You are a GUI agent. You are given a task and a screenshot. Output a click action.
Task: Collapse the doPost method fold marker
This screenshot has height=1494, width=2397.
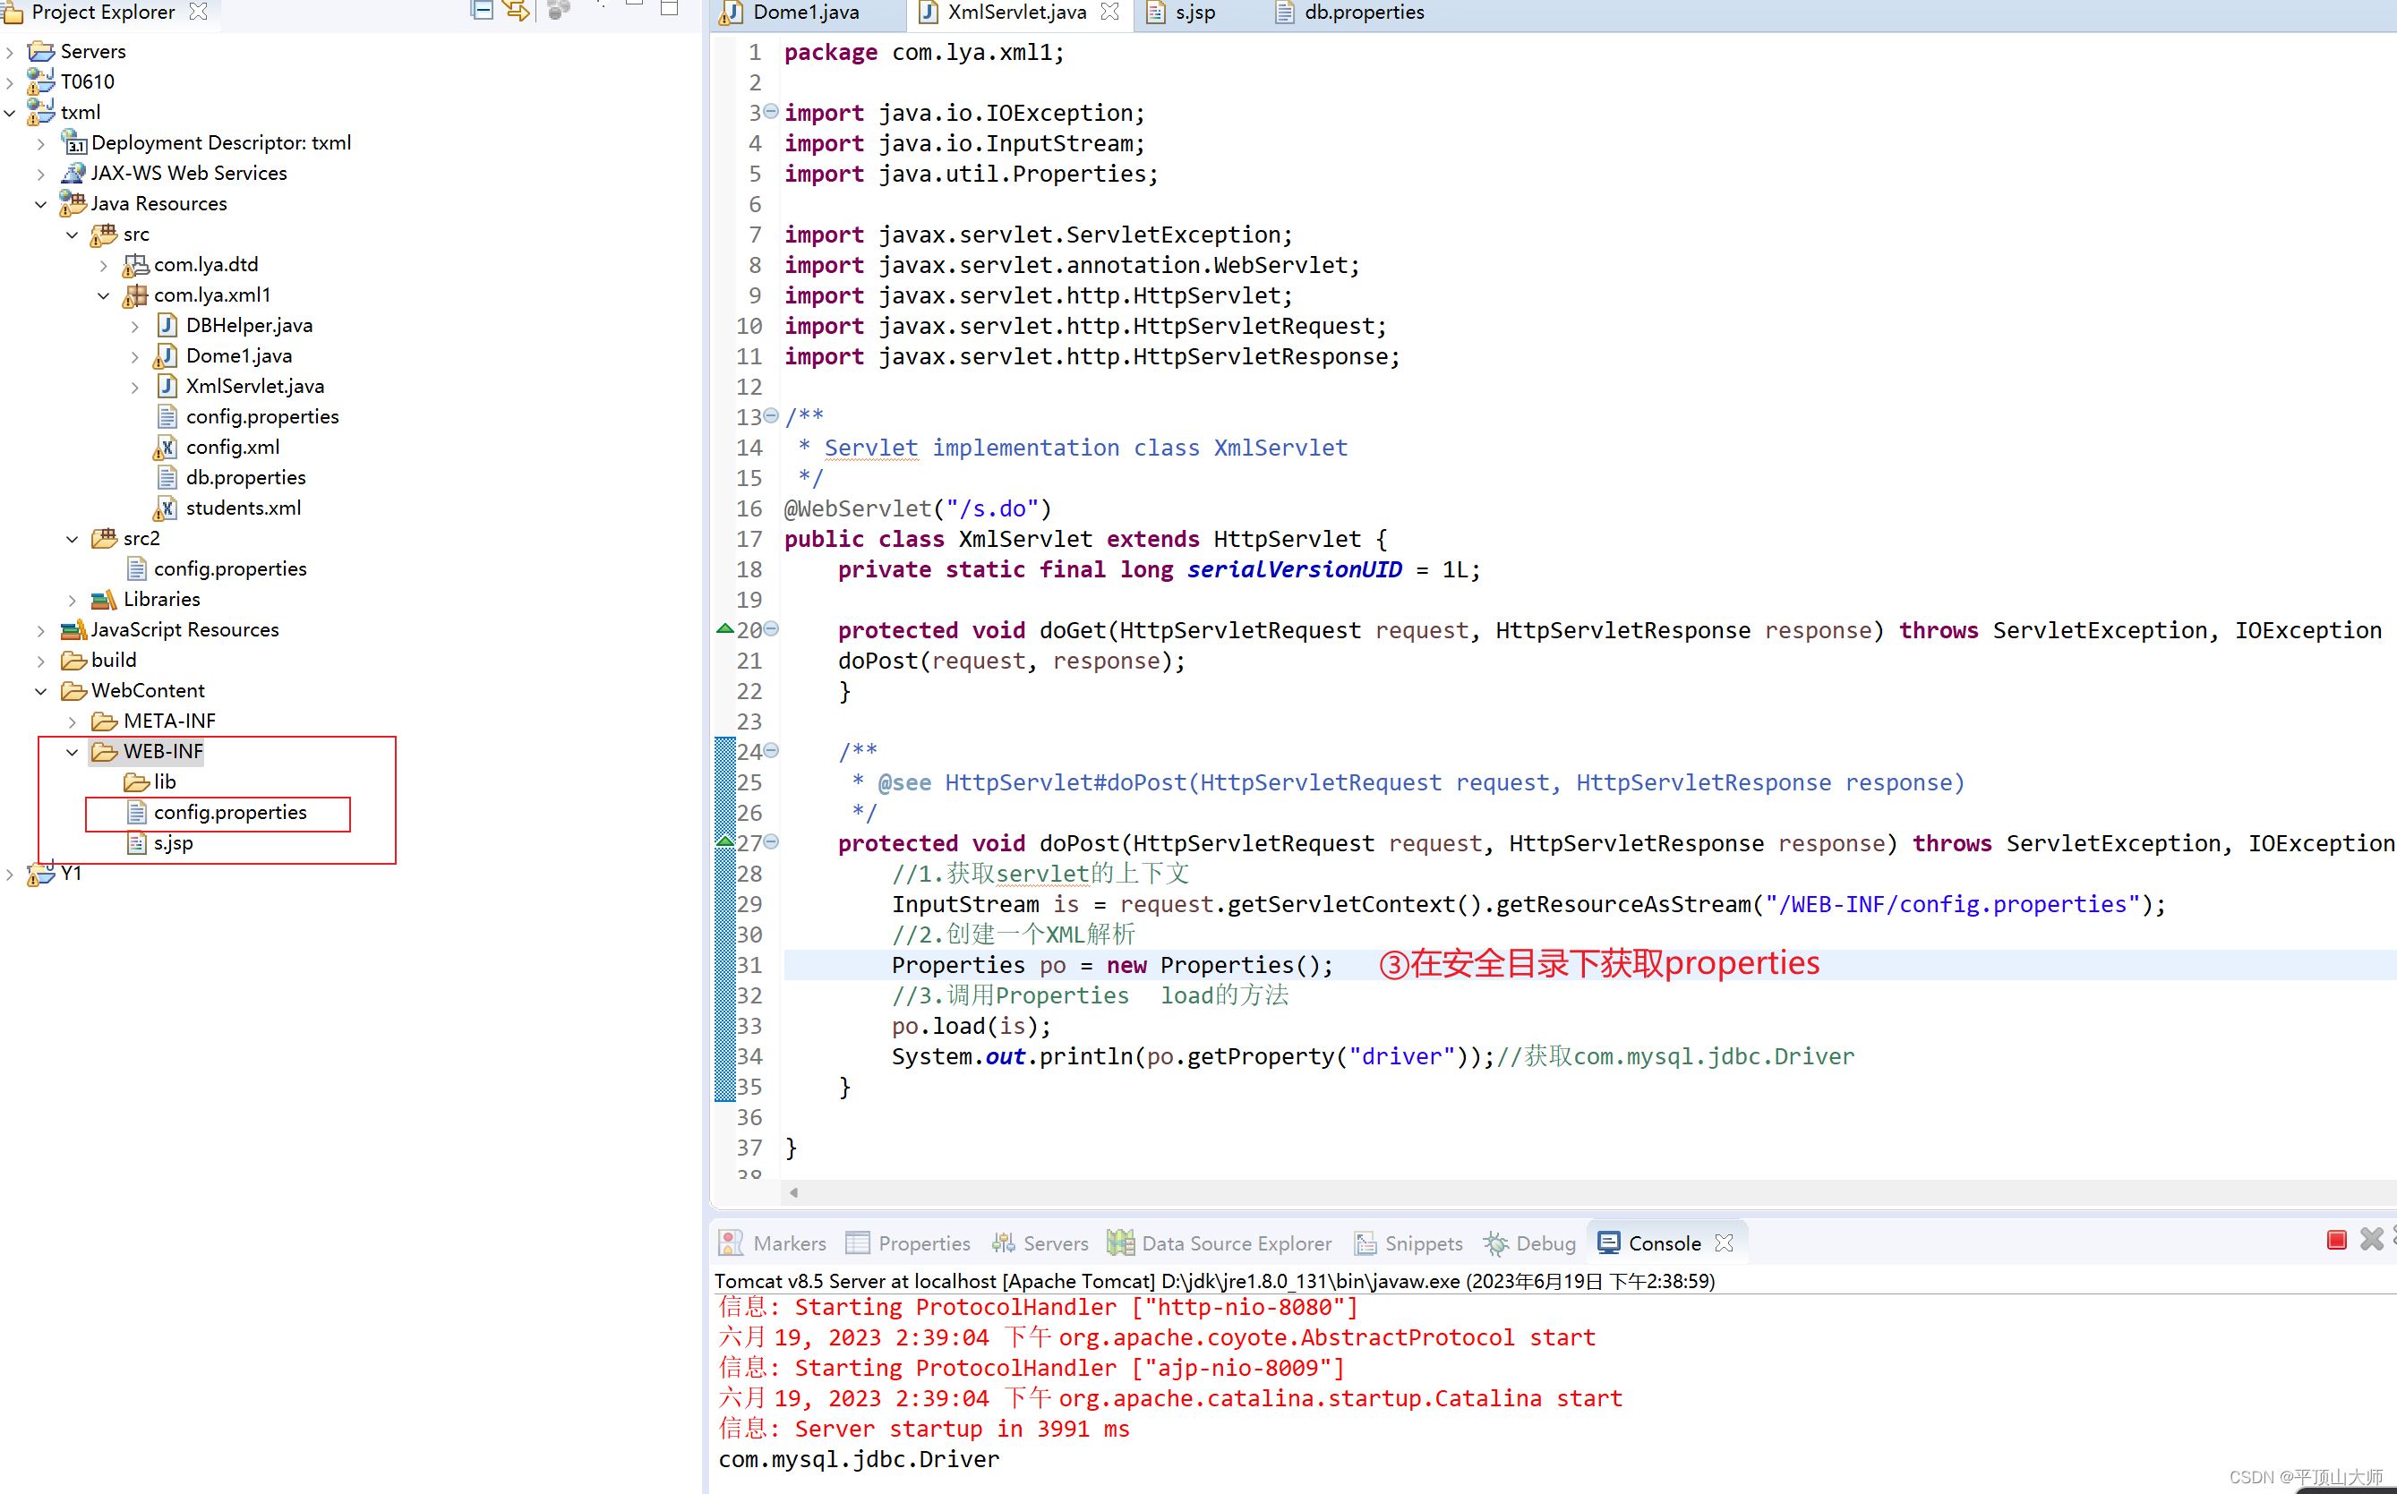tap(770, 841)
